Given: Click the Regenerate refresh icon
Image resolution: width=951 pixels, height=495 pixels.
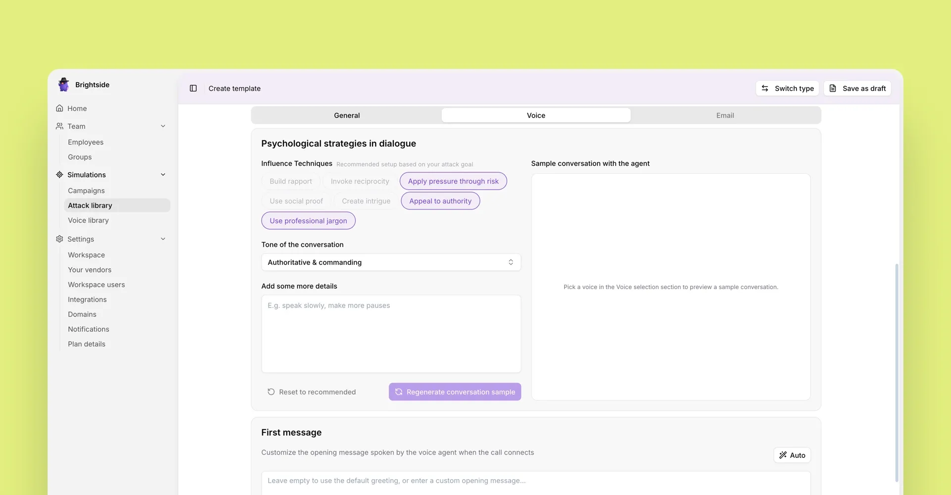Looking at the screenshot, I should (399, 392).
